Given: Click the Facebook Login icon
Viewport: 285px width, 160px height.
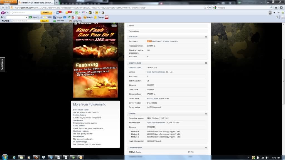Looking at the screenshot, I should 55,17.
